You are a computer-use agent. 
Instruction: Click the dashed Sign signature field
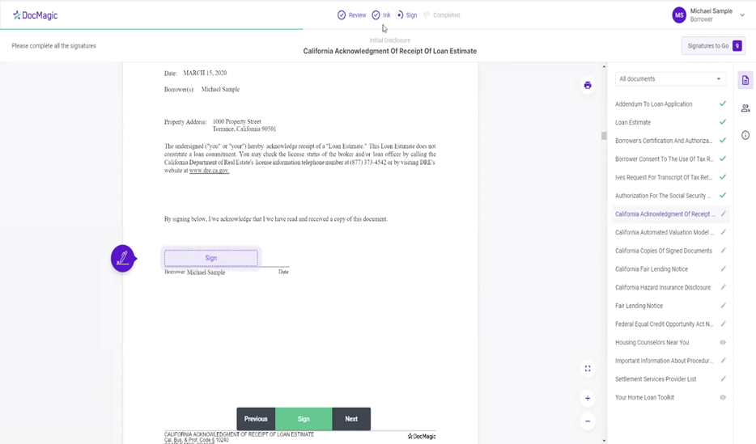point(210,258)
